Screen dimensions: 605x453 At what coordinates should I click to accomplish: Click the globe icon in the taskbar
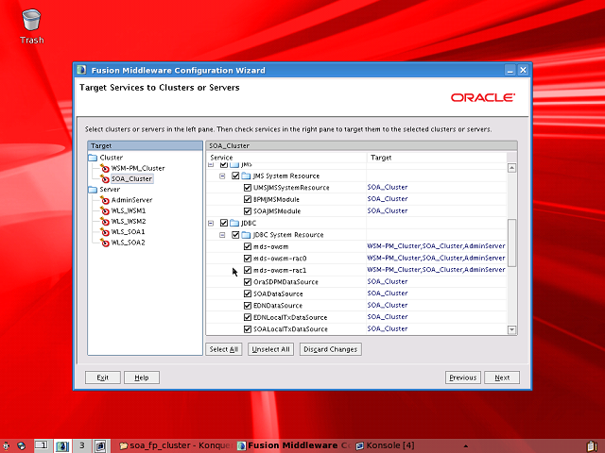coord(21,445)
